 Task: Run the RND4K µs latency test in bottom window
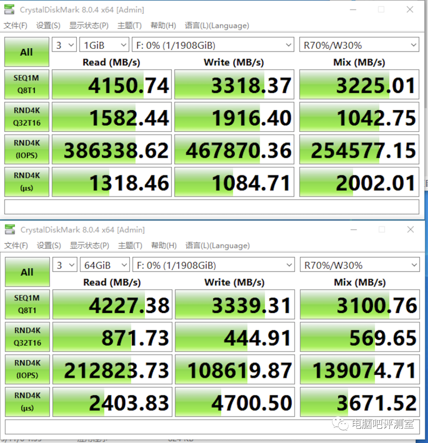[x=27, y=402]
